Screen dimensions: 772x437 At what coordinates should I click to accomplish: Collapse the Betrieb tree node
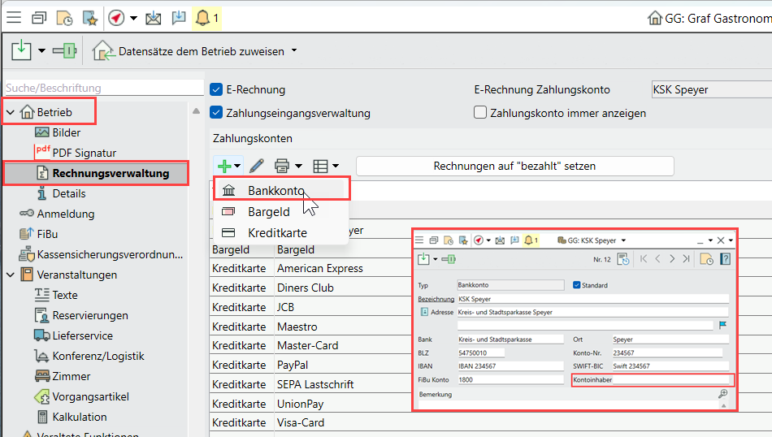coord(11,112)
